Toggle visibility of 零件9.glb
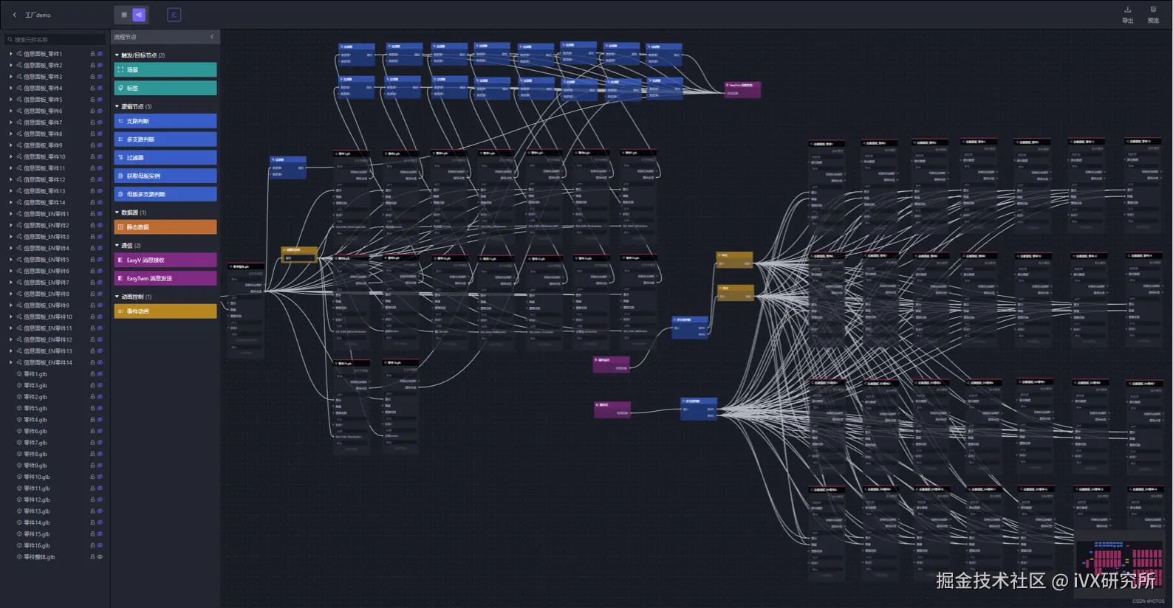1173x608 pixels. 100,466
